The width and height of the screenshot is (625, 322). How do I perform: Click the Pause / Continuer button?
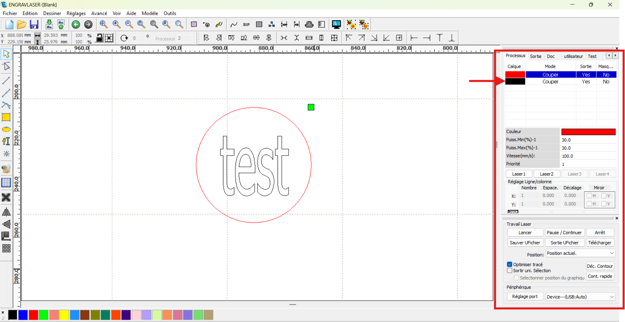pos(564,232)
